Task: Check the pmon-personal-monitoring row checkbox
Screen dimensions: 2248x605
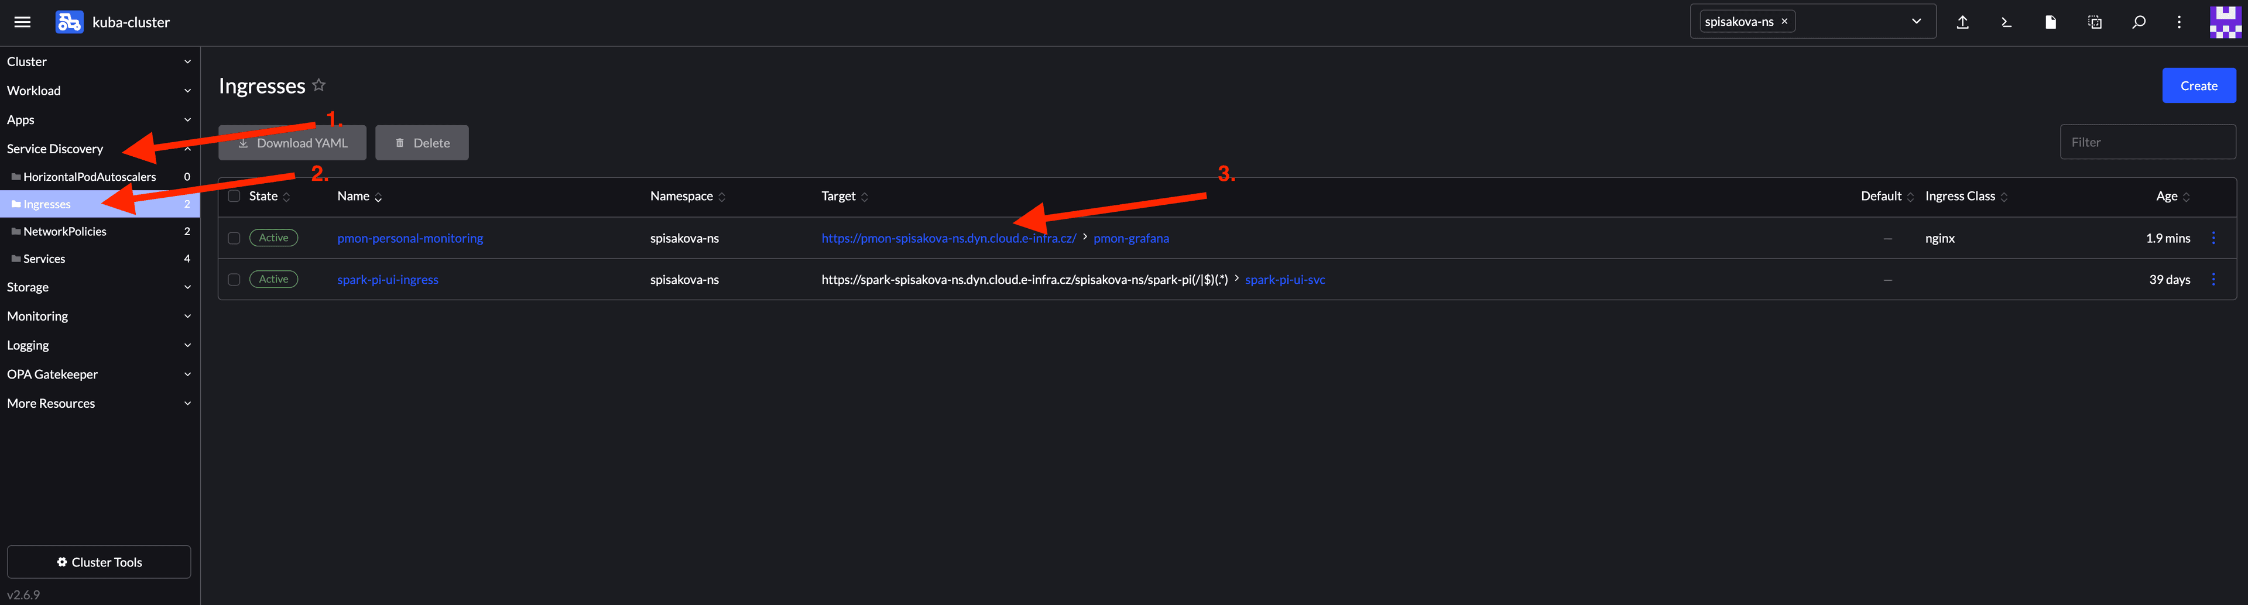Action: (x=234, y=238)
